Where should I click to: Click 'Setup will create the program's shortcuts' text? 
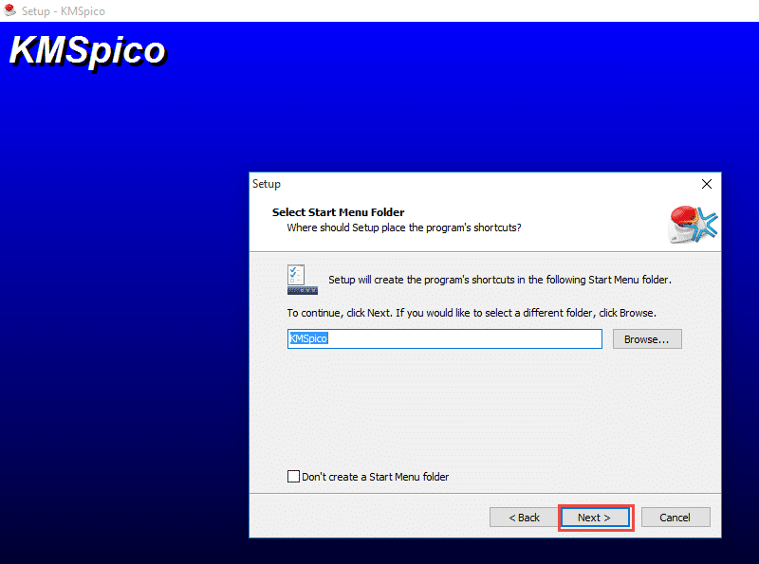pyautogui.click(x=500, y=280)
